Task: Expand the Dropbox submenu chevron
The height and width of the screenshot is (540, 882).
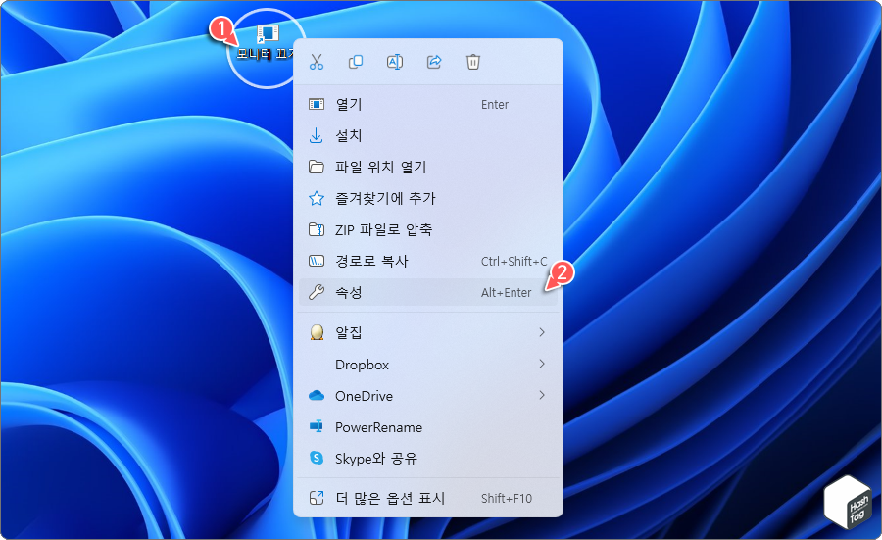Action: point(542,364)
